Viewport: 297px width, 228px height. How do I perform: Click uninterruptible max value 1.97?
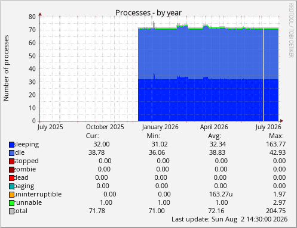tap(280, 194)
